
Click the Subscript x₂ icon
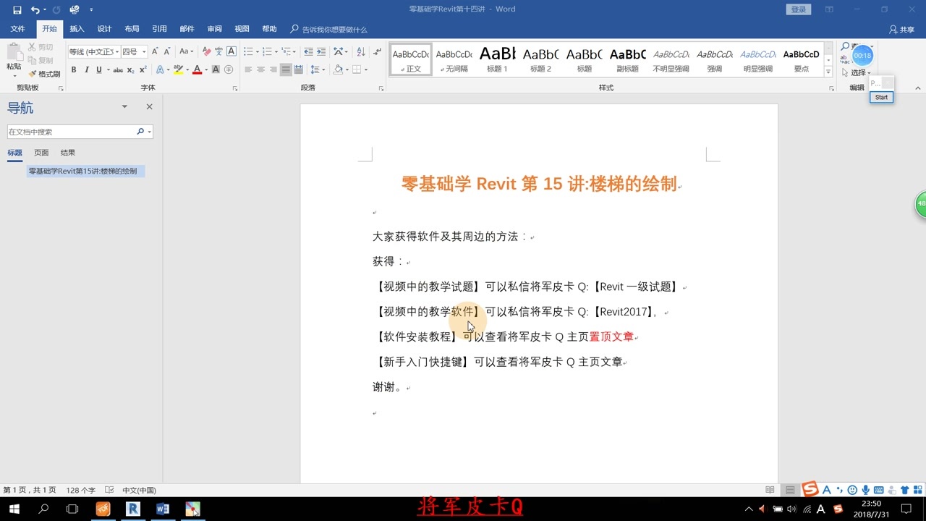[x=130, y=70]
